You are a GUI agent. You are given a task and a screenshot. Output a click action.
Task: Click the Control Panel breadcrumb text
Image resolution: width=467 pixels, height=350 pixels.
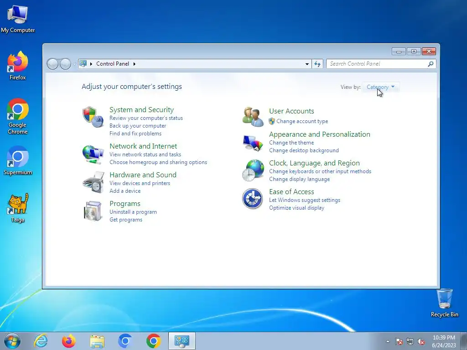tap(113, 64)
